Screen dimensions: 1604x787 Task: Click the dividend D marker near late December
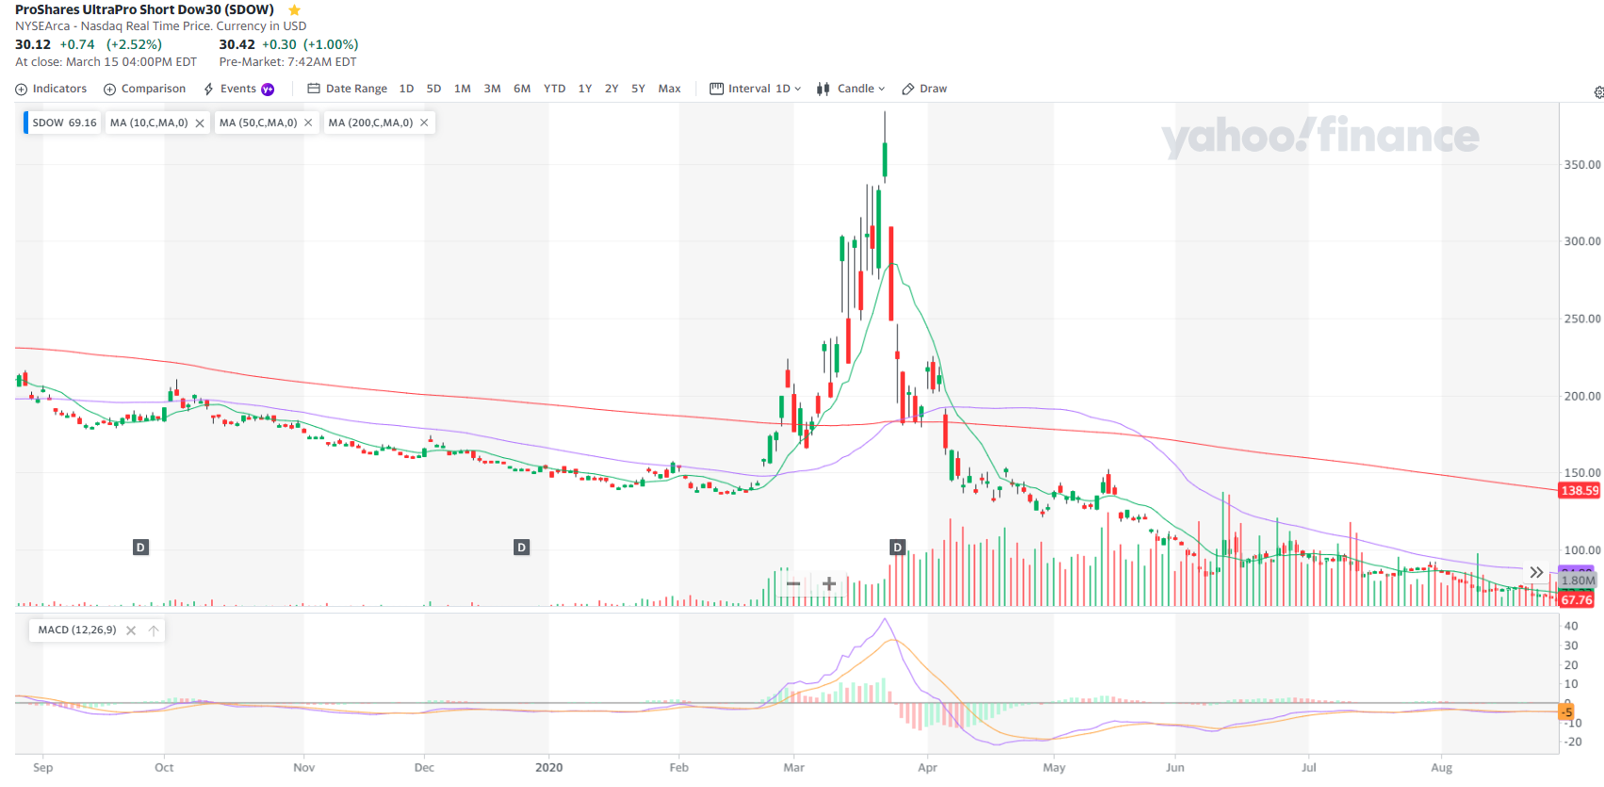521,548
